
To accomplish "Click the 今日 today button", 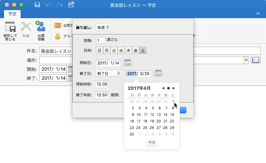I will 152,142.
